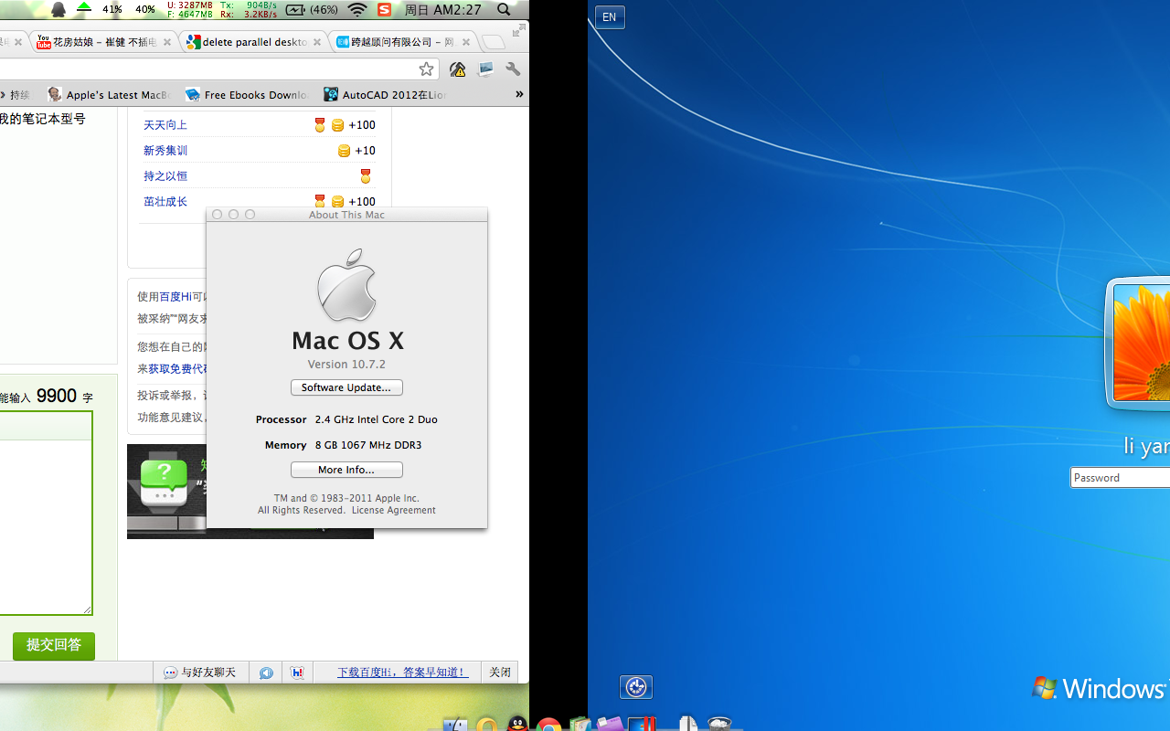1170x731 pixels.
Task: Close the delete parallel desktop tab
Action: pos(317,42)
